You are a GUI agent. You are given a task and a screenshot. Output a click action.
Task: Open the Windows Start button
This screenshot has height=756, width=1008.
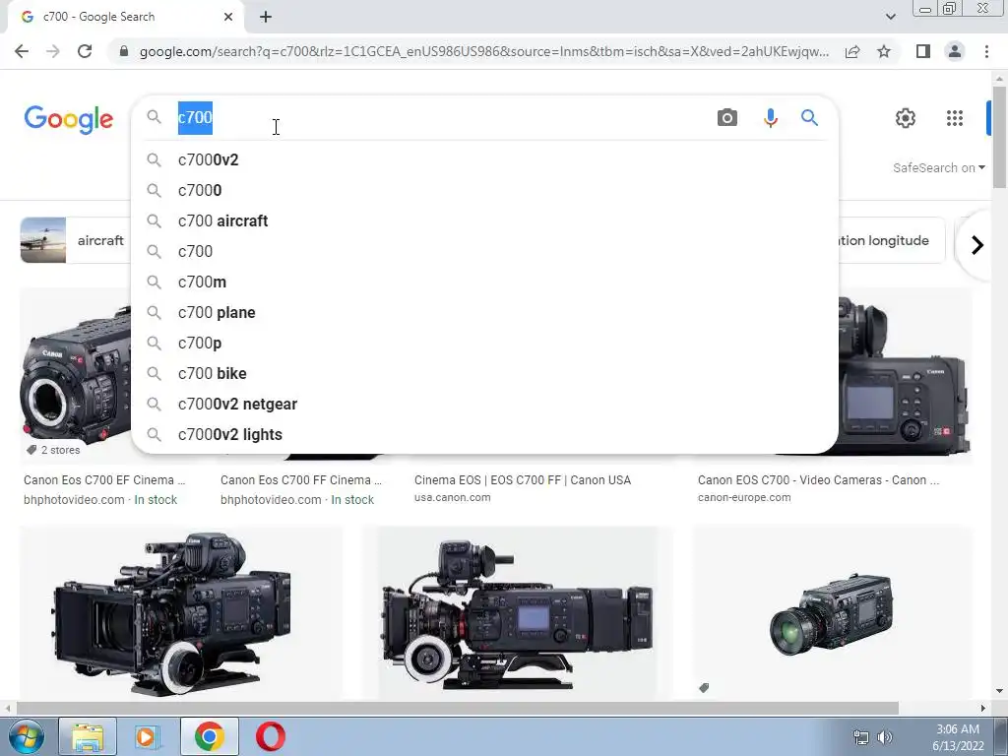tap(26, 736)
